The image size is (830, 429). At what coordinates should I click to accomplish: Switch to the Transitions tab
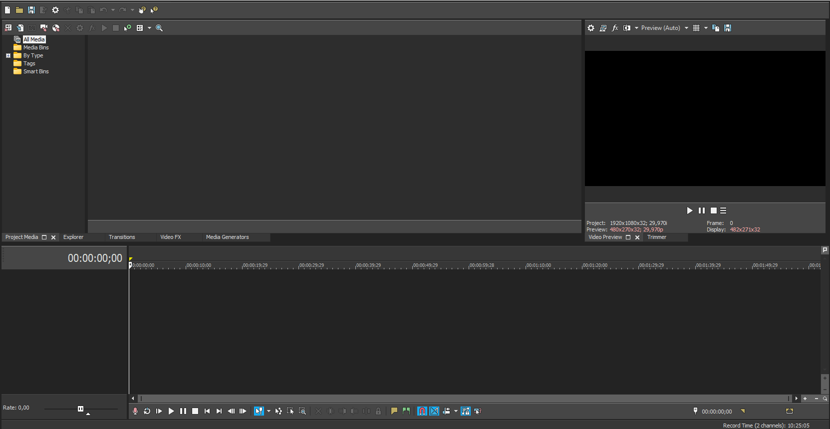(x=122, y=237)
